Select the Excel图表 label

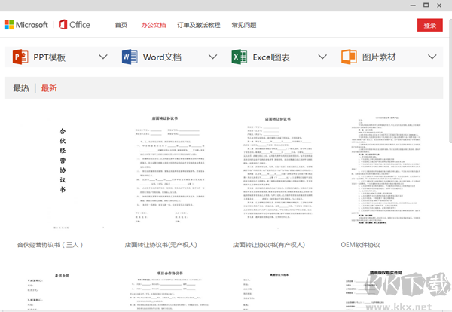[271, 57]
